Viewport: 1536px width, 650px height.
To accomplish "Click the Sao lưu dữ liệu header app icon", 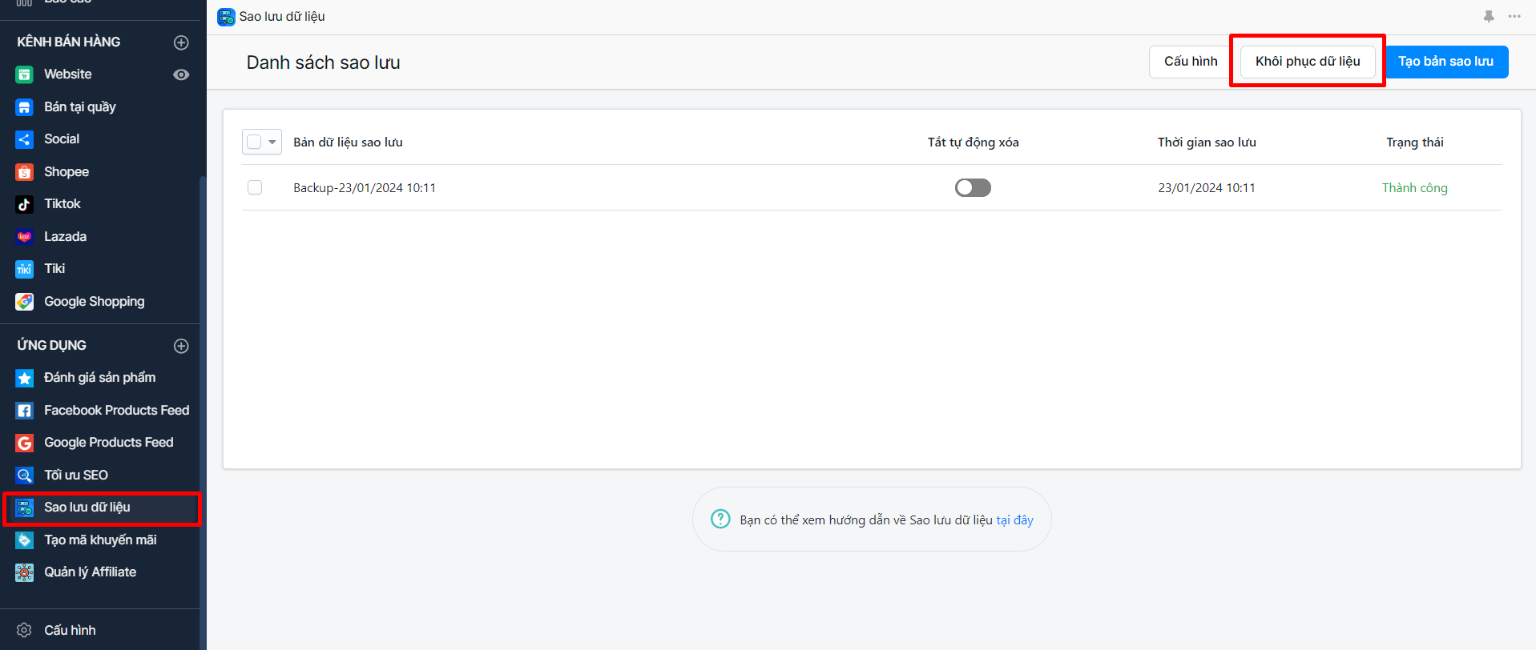I will pyautogui.click(x=226, y=17).
